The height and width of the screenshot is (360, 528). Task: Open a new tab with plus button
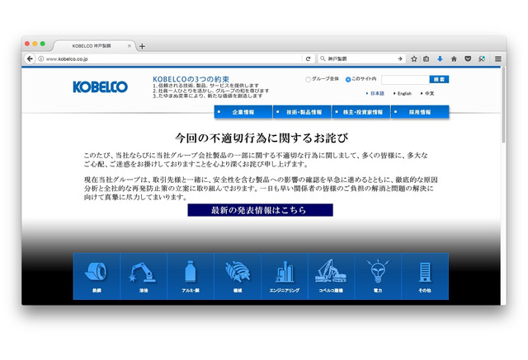(x=142, y=46)
